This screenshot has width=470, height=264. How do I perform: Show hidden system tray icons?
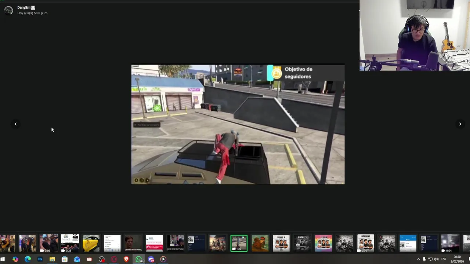[x=418, y=259]
